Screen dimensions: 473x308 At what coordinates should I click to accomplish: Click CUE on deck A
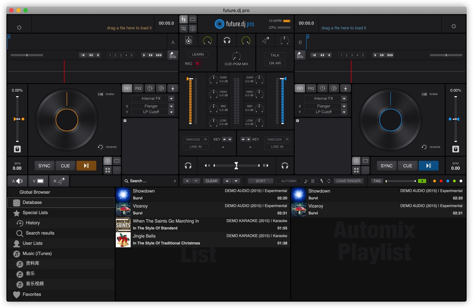65,166
